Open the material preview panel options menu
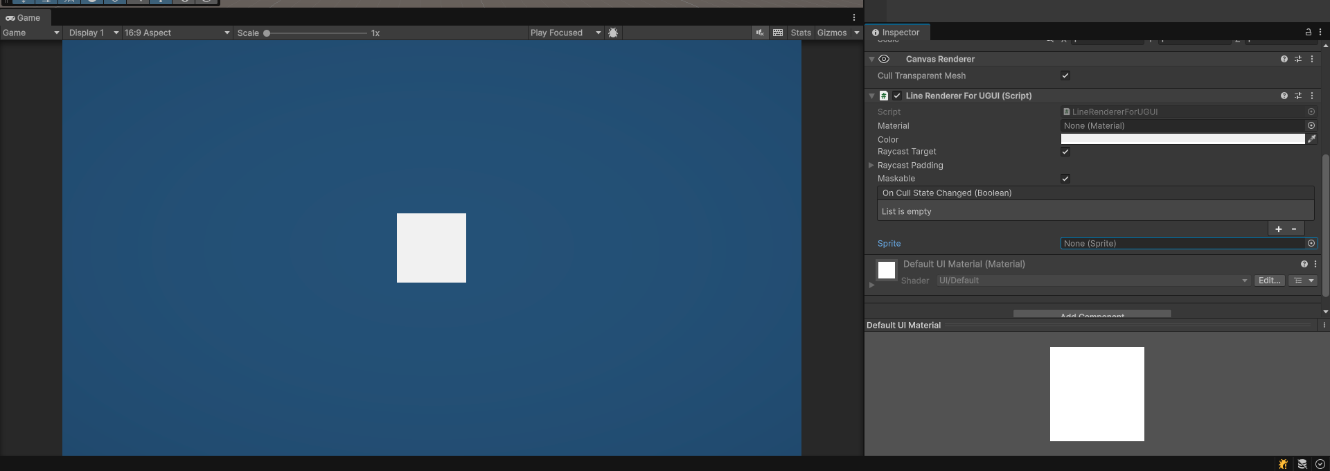Viewport: 1330px width, 471px height. click(1324, 325)
